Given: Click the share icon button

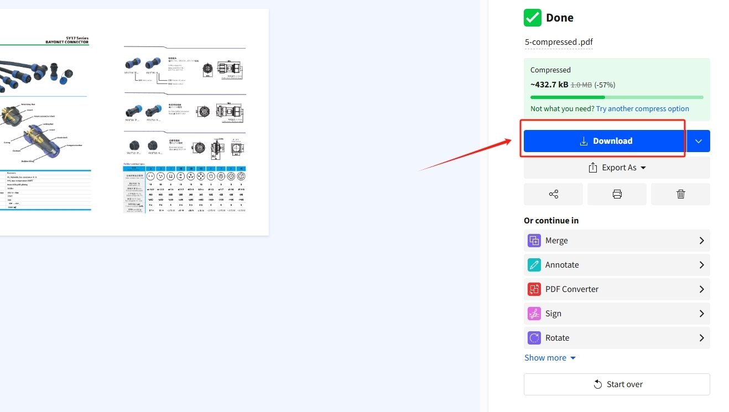Looking at the screenshot, I should 553,194.
